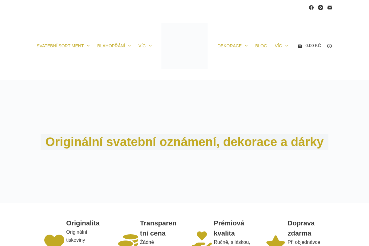369x246 pixels.
Task: Click the headline Originální svatební oznámení
Action: pos(184,142)
